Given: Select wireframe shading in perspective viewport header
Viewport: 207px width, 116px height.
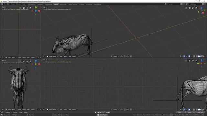Looking at the screenshot, I should pos(197,56).
